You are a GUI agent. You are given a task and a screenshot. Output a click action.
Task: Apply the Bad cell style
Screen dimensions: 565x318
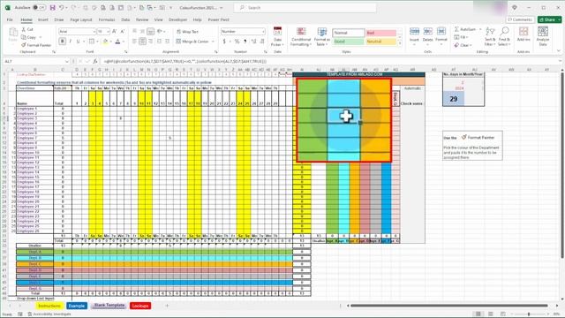tap(380, 33)
